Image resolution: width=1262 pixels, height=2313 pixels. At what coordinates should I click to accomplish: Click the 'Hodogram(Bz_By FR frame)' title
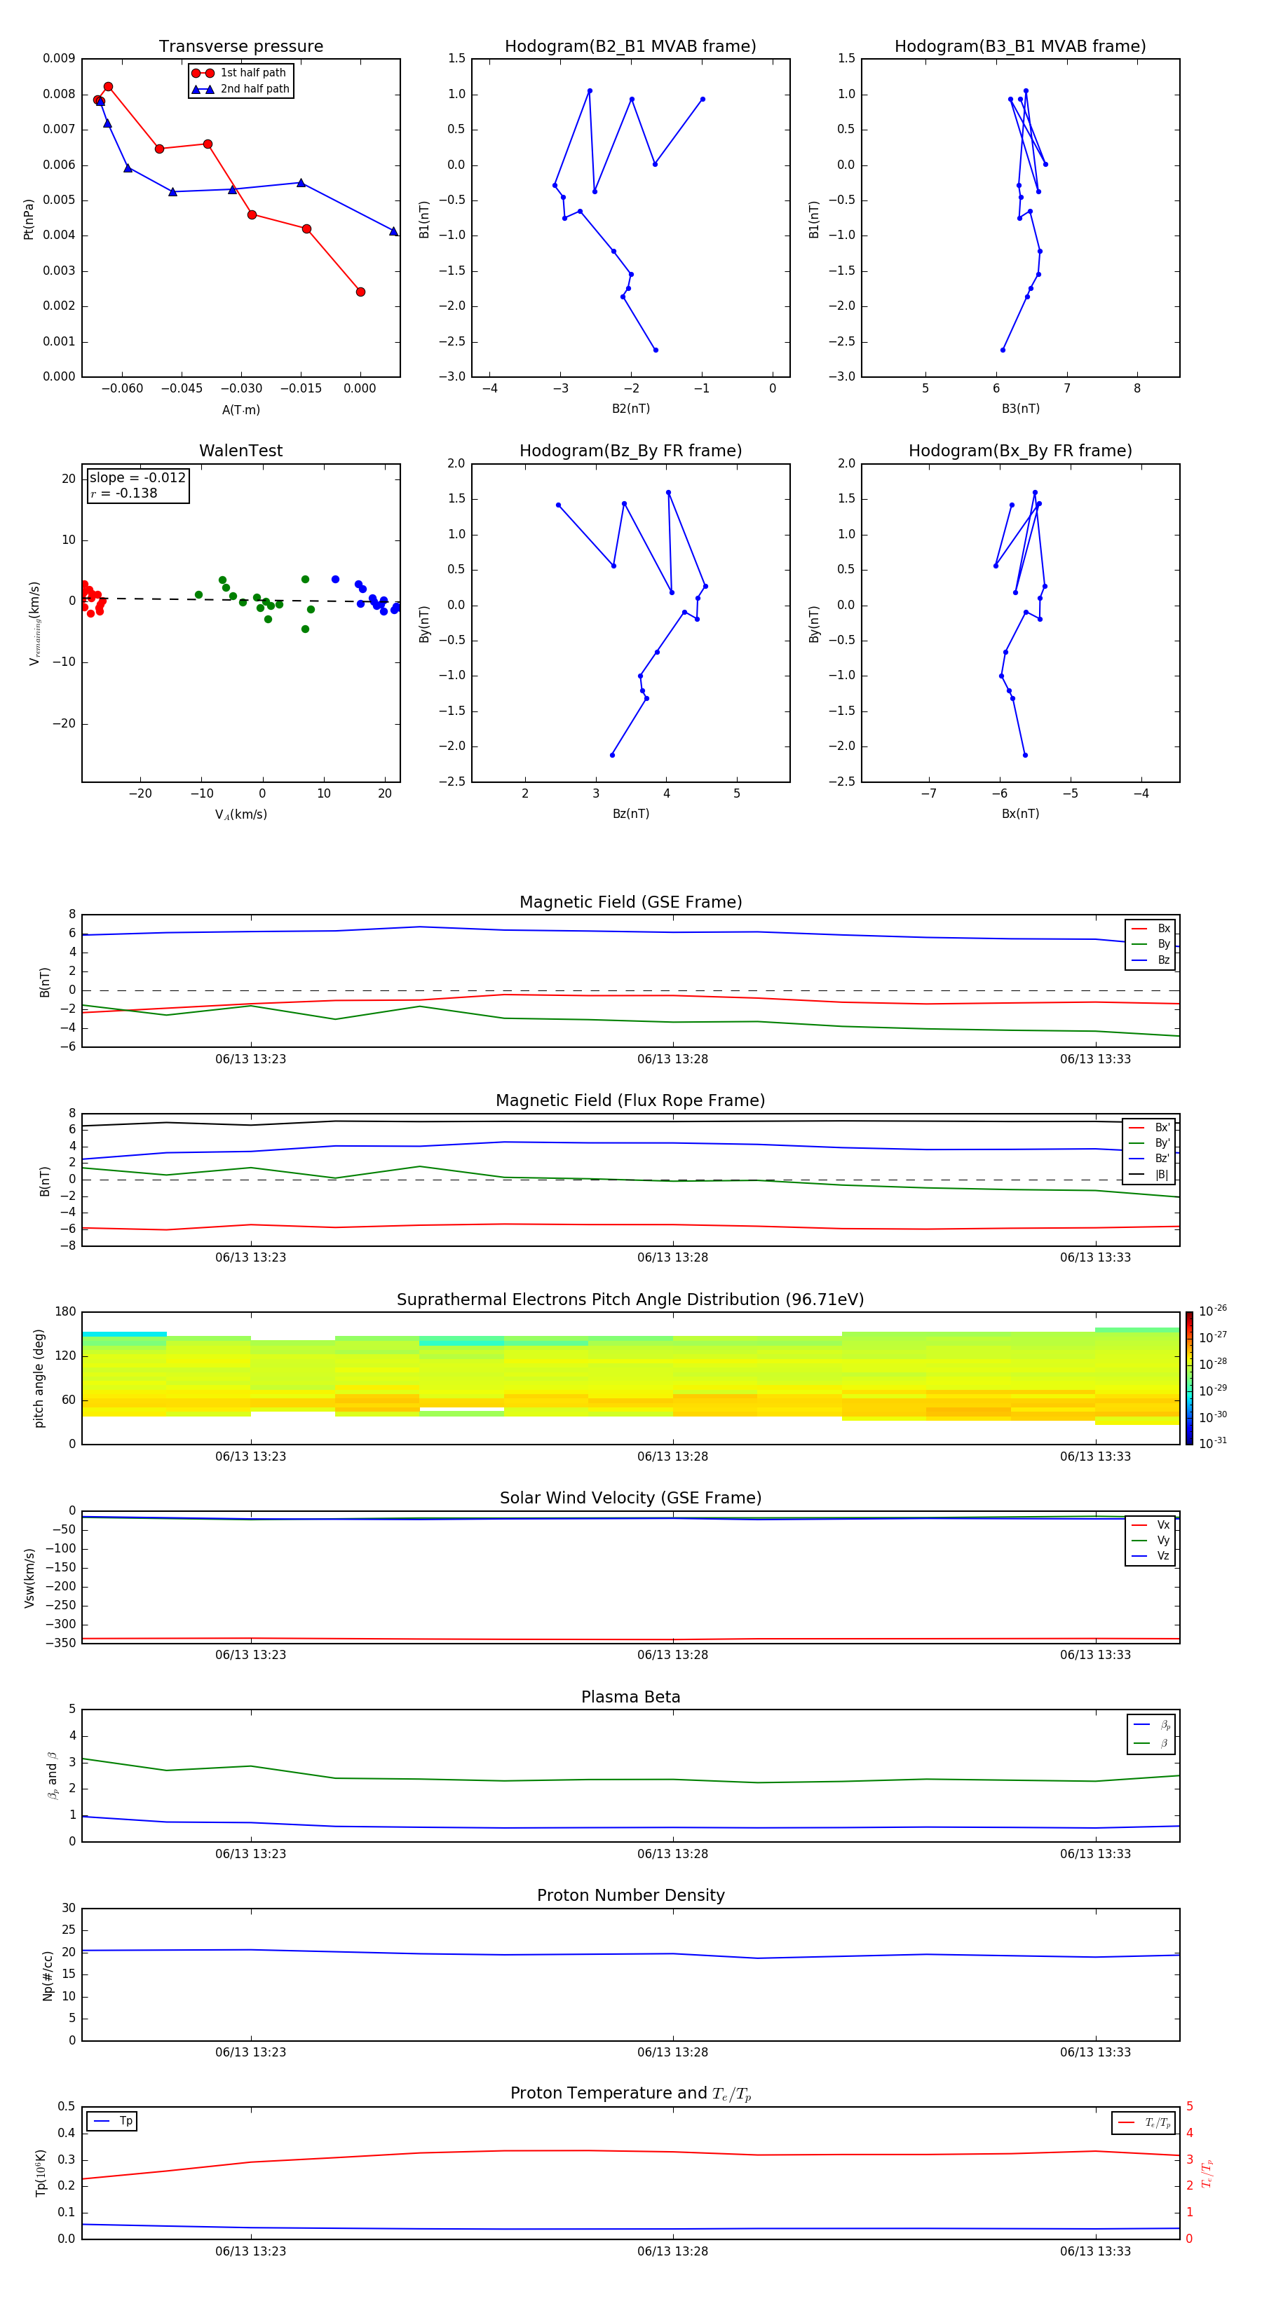pyautogui.click(x=630, y=451)
